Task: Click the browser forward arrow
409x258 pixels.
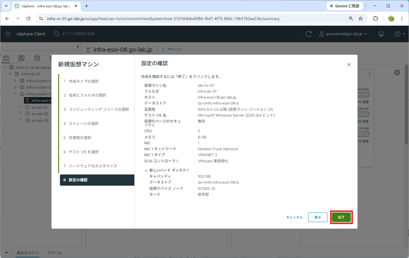Action: [x=18, y=19]
